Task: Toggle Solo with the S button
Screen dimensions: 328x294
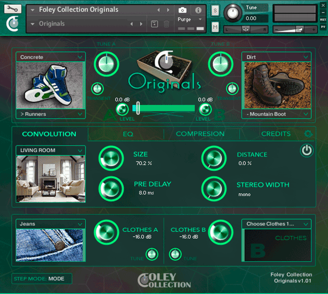Action: point(215,10)
